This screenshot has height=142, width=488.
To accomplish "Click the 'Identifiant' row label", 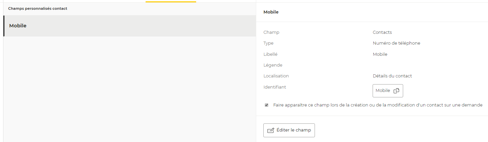I will [x=275, y=87].
